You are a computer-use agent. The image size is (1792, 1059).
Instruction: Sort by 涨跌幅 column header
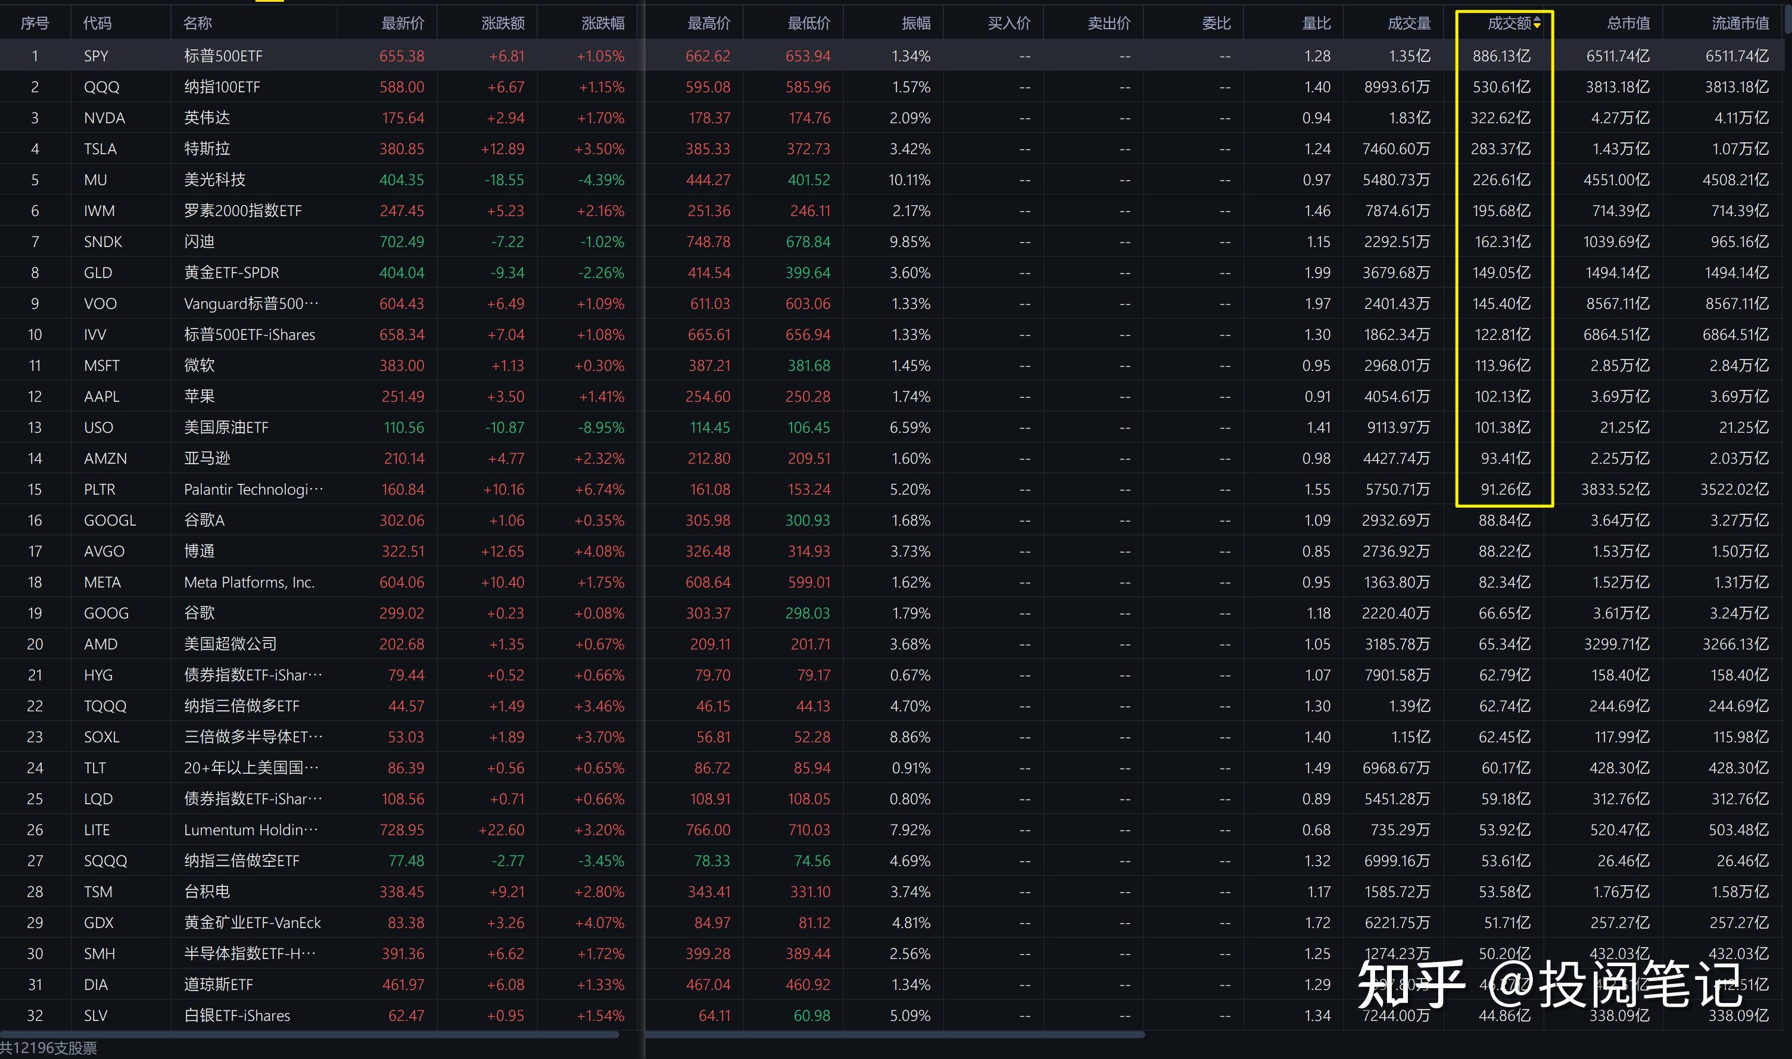point(603,24)
